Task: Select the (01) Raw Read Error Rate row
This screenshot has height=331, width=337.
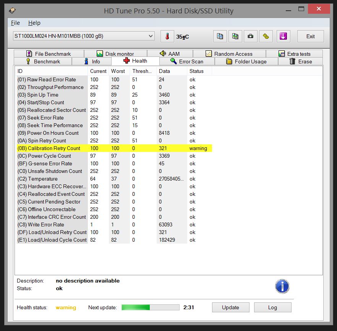Action: 114,79
